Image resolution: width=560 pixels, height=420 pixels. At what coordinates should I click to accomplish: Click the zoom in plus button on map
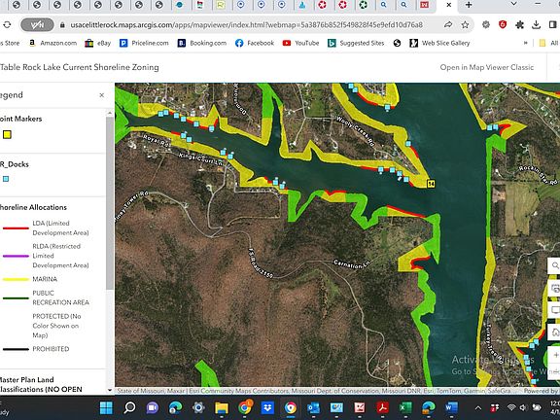tap(556, 355)
